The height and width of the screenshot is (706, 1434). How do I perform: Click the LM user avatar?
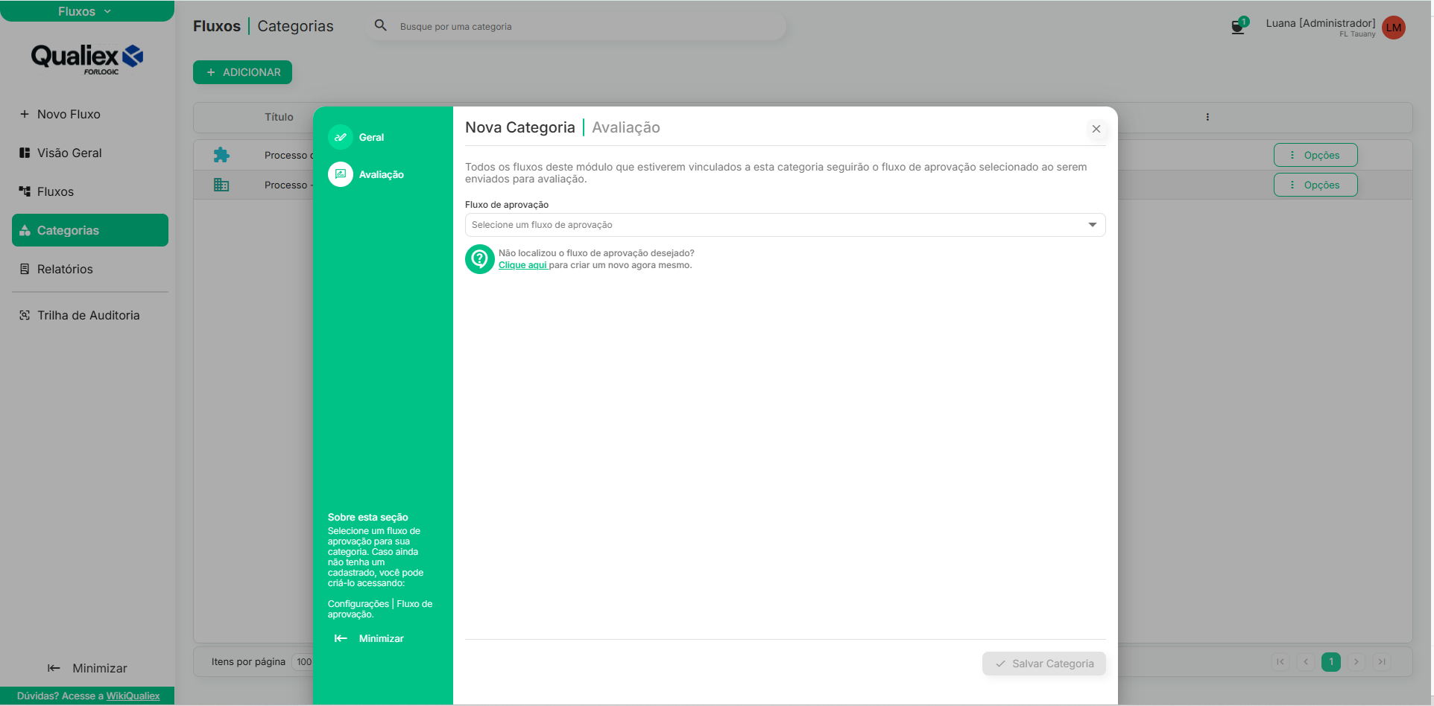click(x=1393, y=28)
